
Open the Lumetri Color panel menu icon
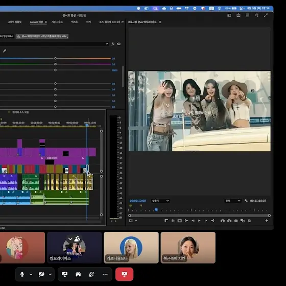click(x=46, y=22)
